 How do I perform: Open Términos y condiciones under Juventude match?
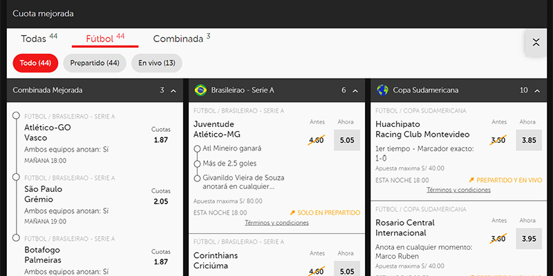click(277, 222)
